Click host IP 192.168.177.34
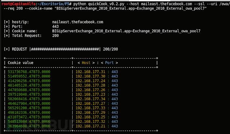 click(90, 99)
